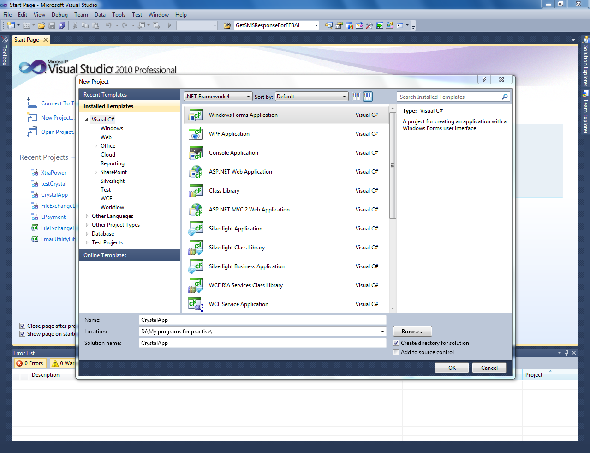Select Windows Forms Application template icon
Screen dimensions: 590x453
pos(196,115)
